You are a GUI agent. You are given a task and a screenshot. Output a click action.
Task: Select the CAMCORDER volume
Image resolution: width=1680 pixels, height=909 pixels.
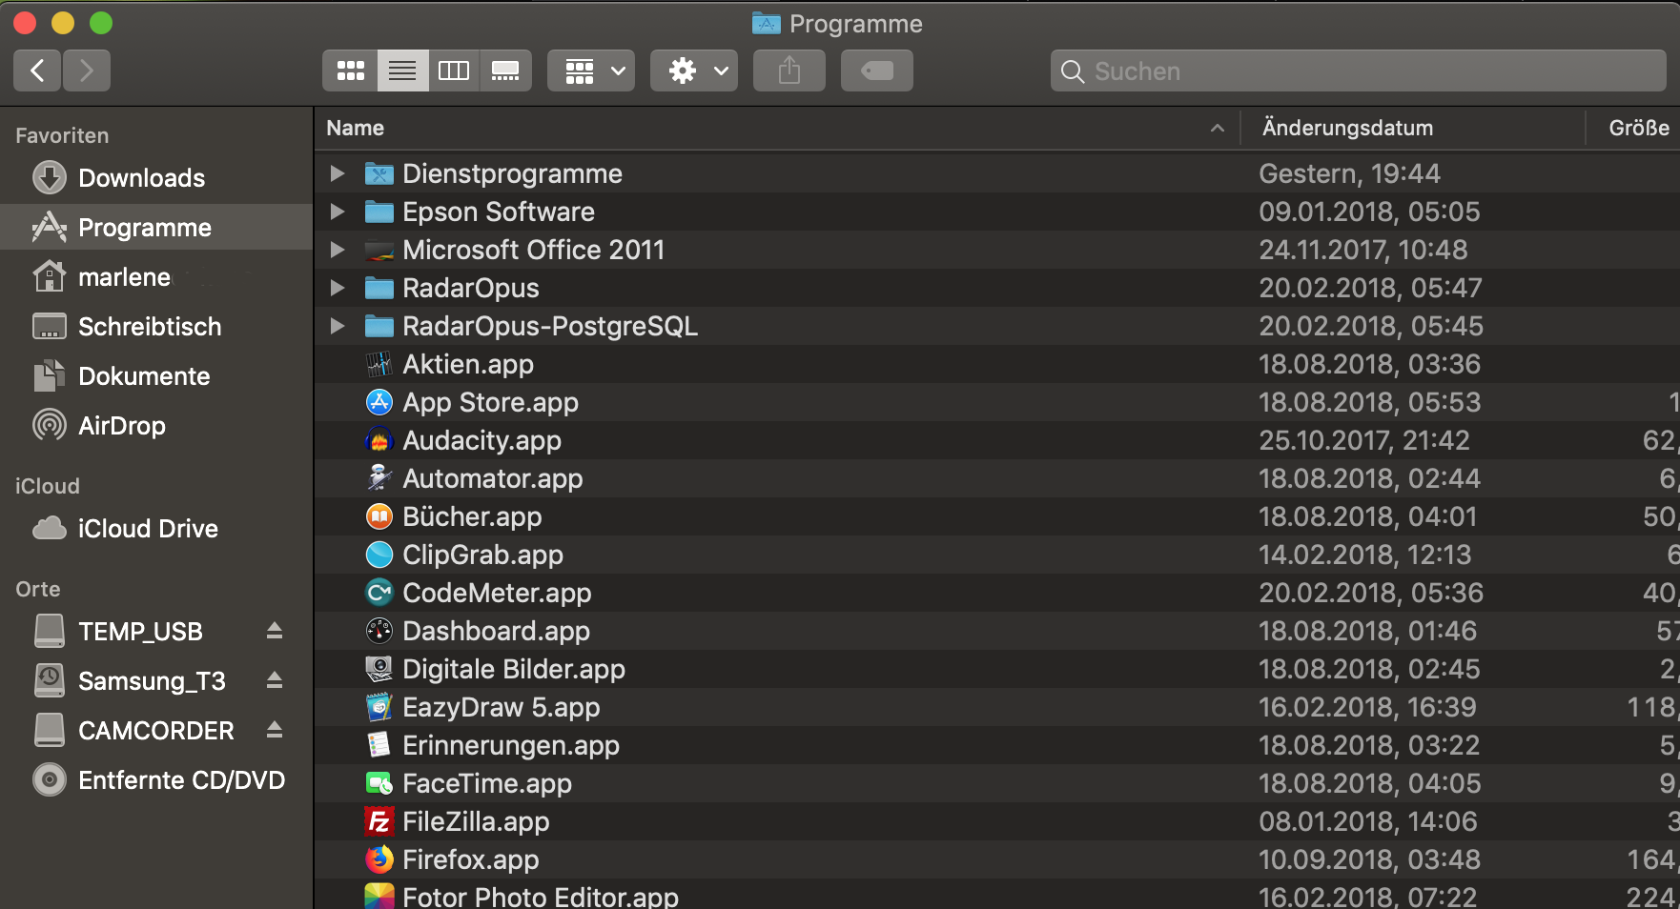(x=156, y=731)
